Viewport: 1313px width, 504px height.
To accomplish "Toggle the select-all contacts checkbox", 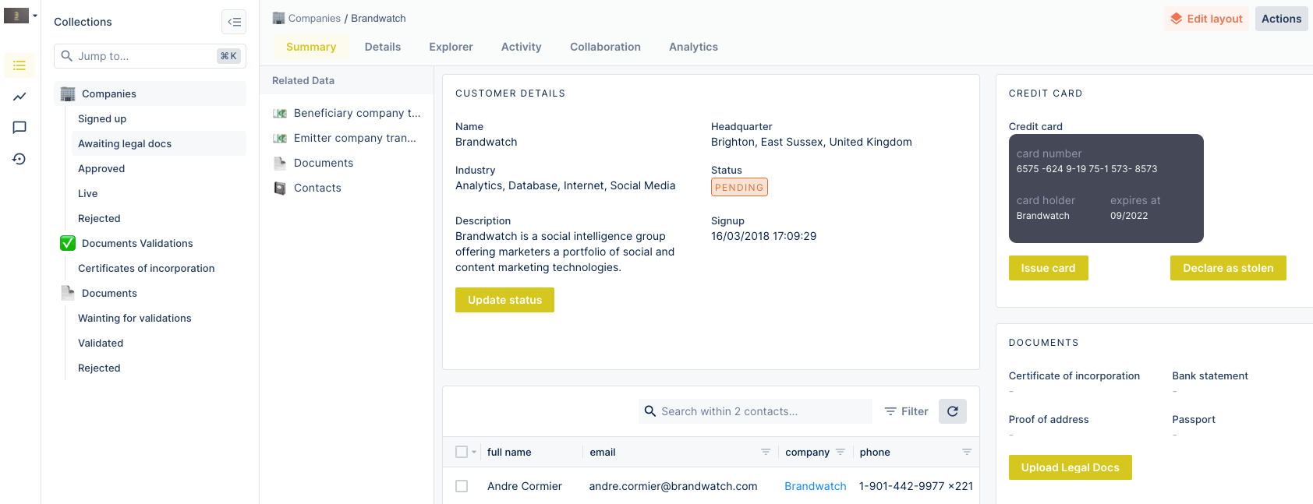I will click(x=462, y=452).
